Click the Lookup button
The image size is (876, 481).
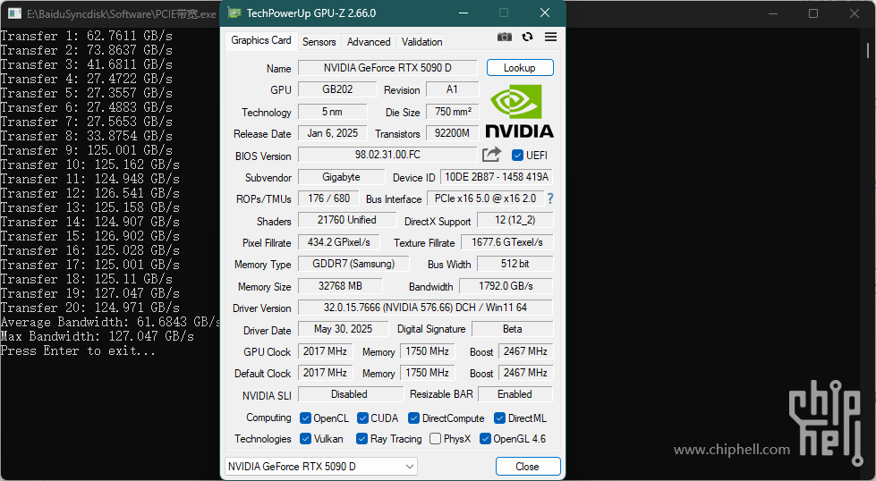point(520,68)
